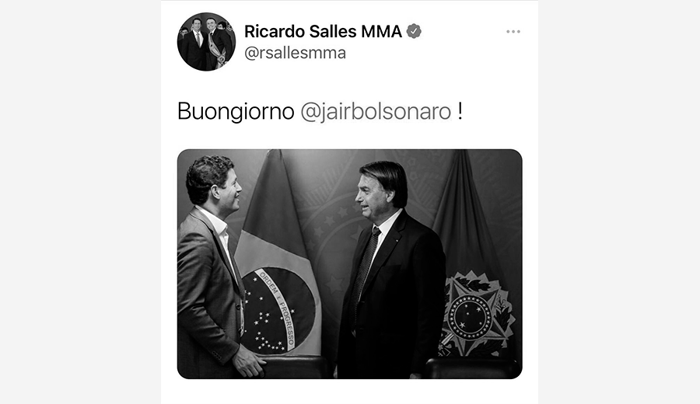Image resolution: width=700 pixels, height=404 pixels.
Task: Visit the @rsallesmma handle
Action: point(295,53)
